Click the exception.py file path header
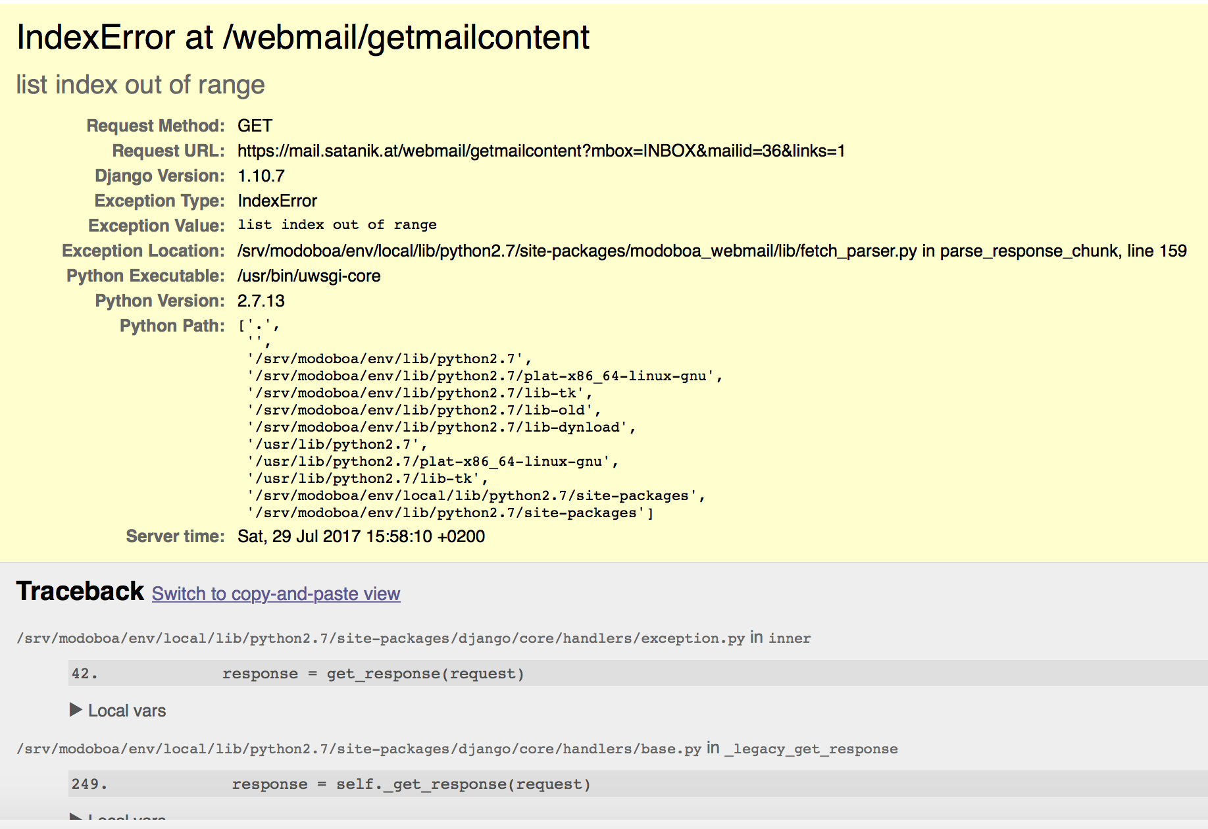 [382, 638]
